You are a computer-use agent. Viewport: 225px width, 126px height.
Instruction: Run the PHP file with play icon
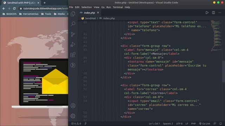click(207, 13)
